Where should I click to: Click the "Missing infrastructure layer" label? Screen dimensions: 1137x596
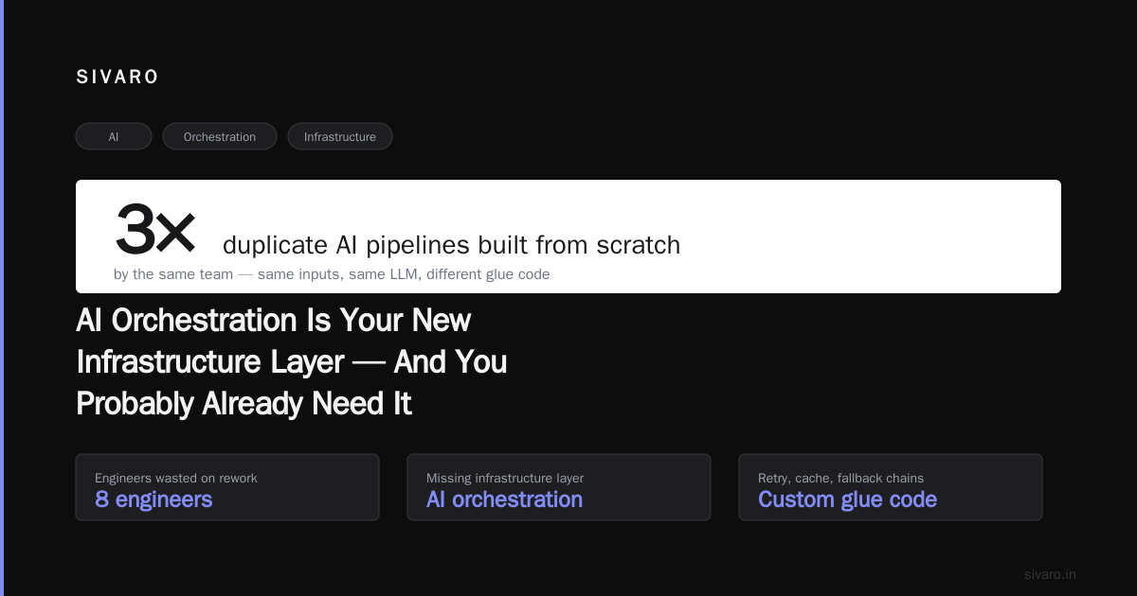coord(505,478)
